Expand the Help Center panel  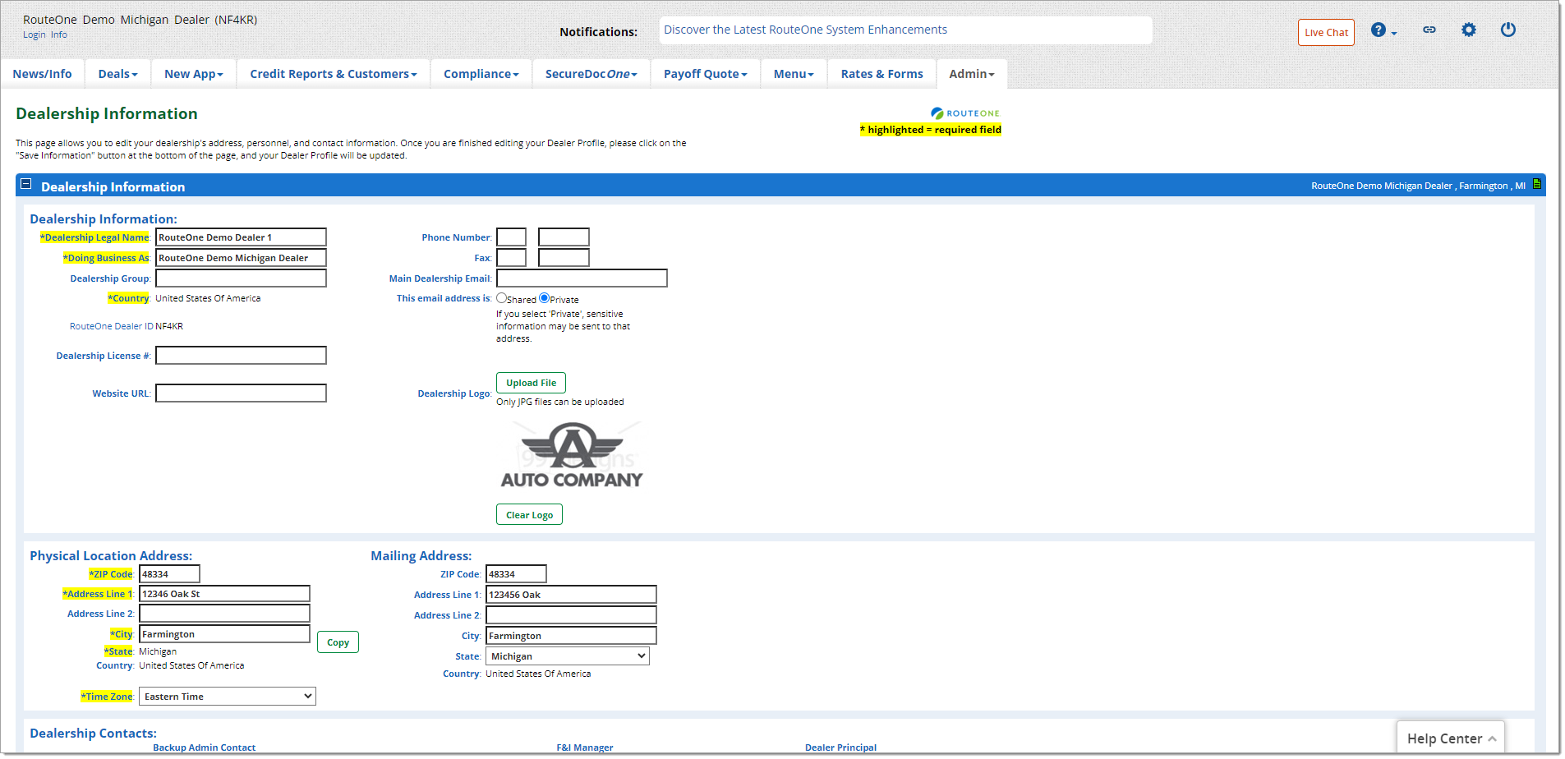1451,738
